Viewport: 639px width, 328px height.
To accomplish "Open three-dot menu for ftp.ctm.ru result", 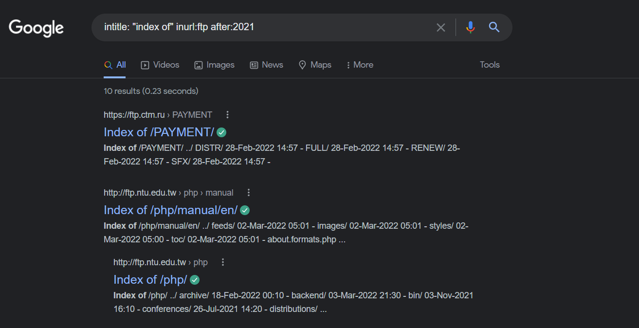I will tap(227, 115).
